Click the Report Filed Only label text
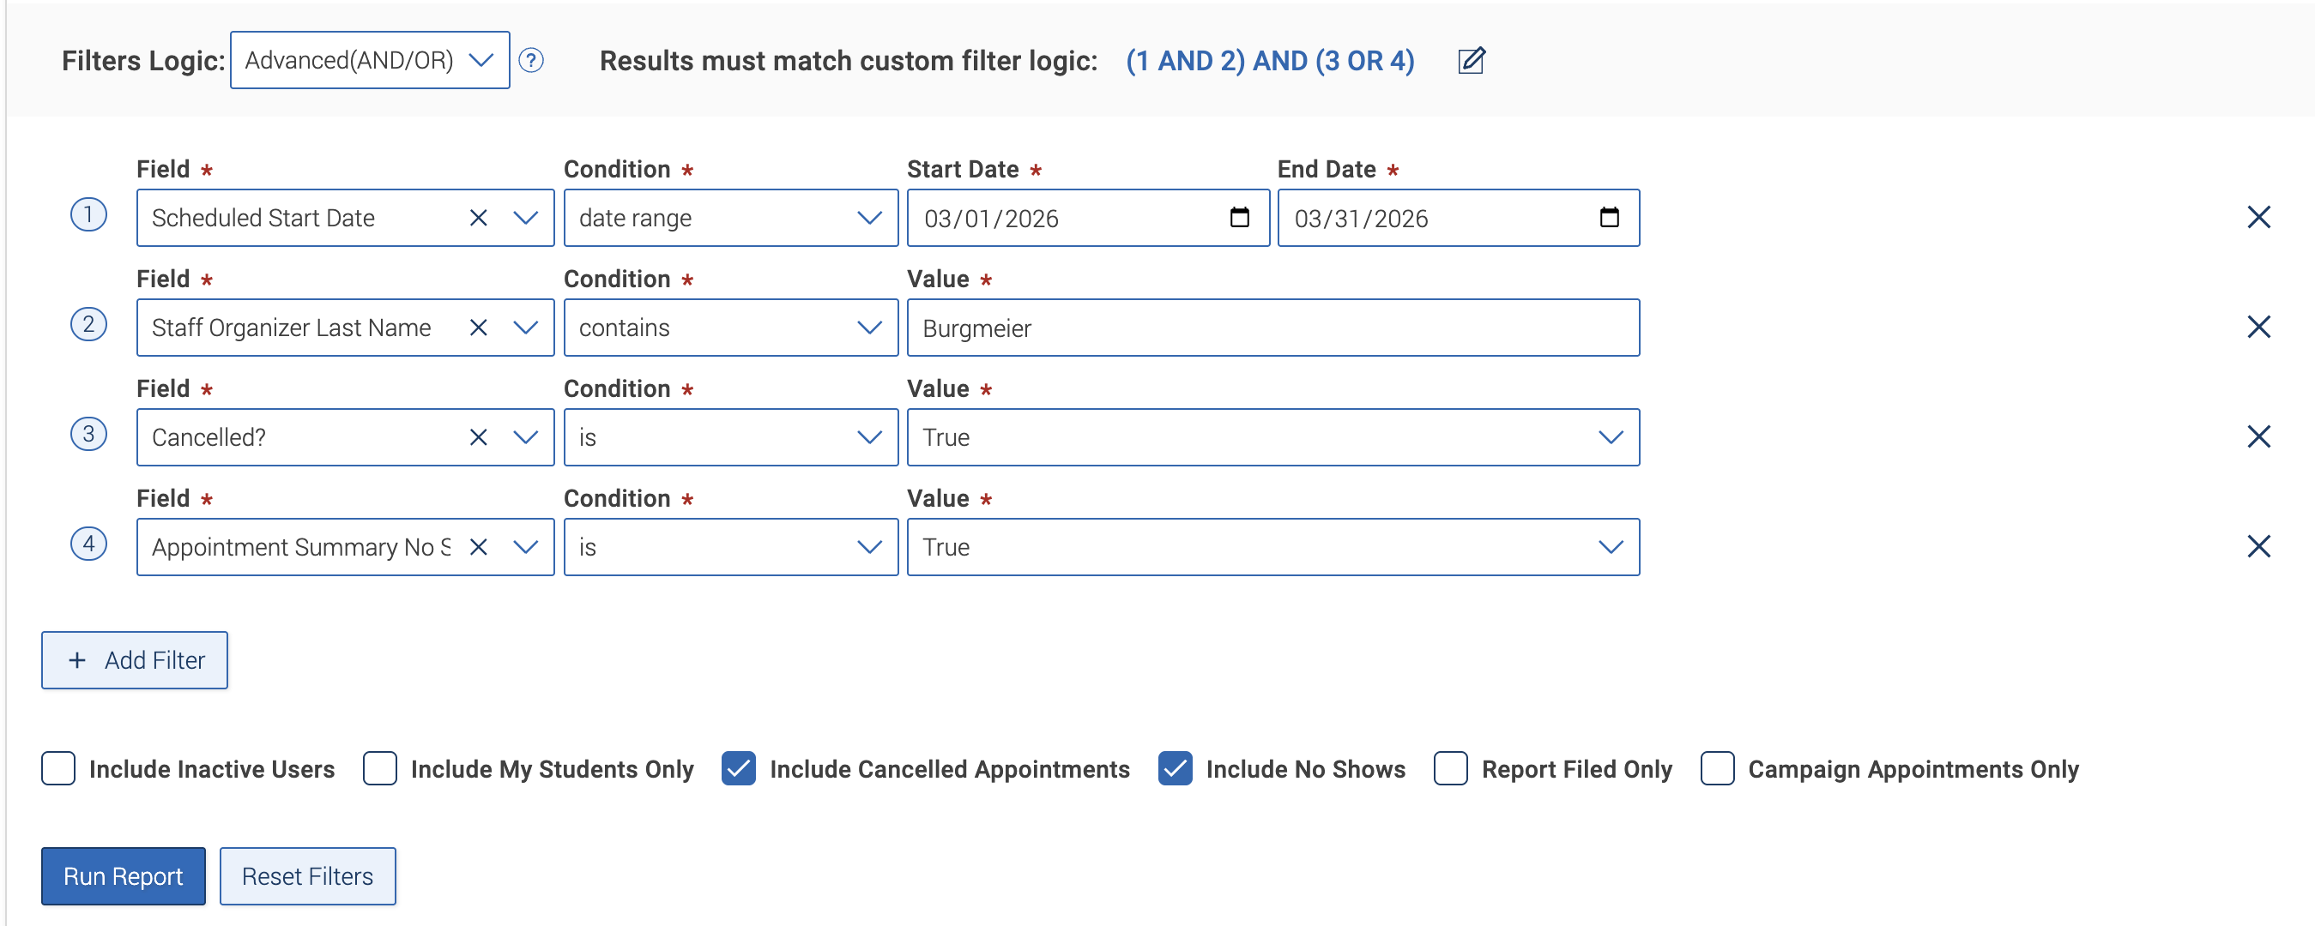Screen dimensions: 2315x926 pyautogui.click(x=1577, y=769)
